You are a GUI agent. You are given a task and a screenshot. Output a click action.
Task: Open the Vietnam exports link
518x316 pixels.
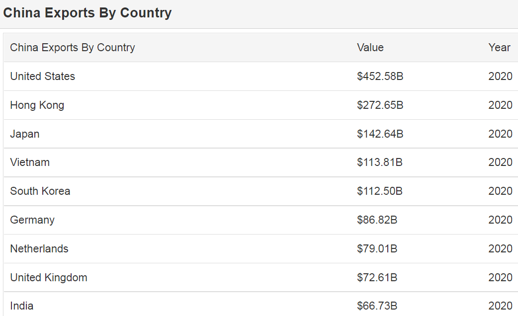coord(30,162)
